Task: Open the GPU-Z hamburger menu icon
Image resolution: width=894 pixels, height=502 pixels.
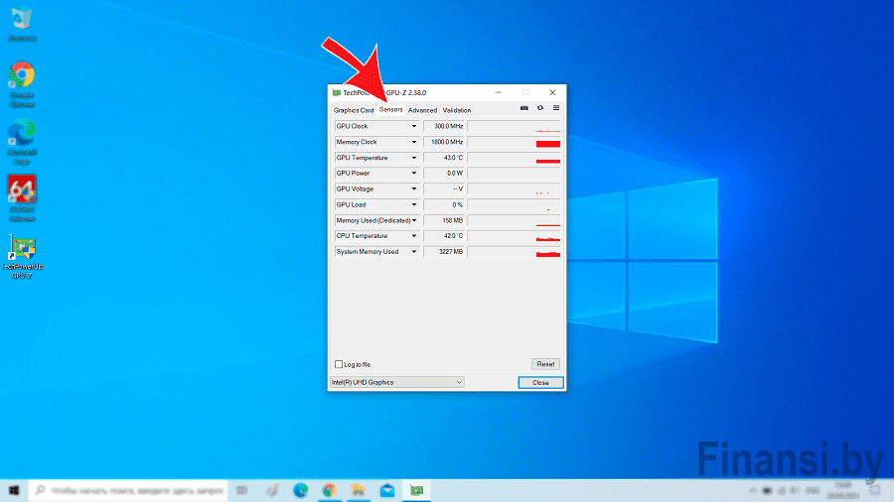Action: click(556, 108)
